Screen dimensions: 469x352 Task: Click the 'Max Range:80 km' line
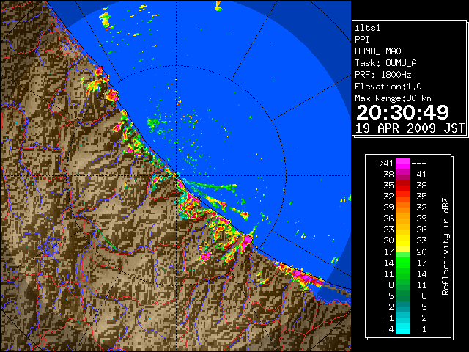(x=394, y=98)
